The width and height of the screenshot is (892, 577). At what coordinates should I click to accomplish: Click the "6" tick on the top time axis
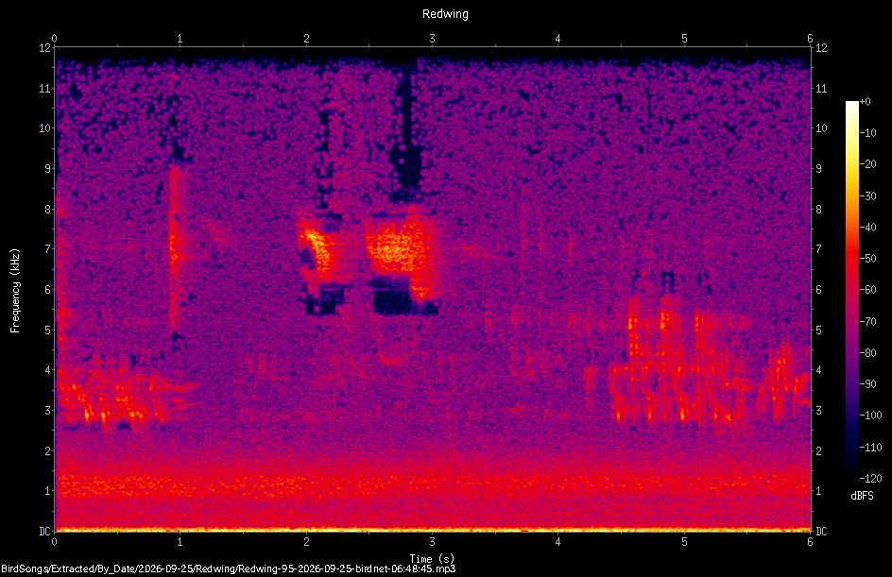coord(810,39)
